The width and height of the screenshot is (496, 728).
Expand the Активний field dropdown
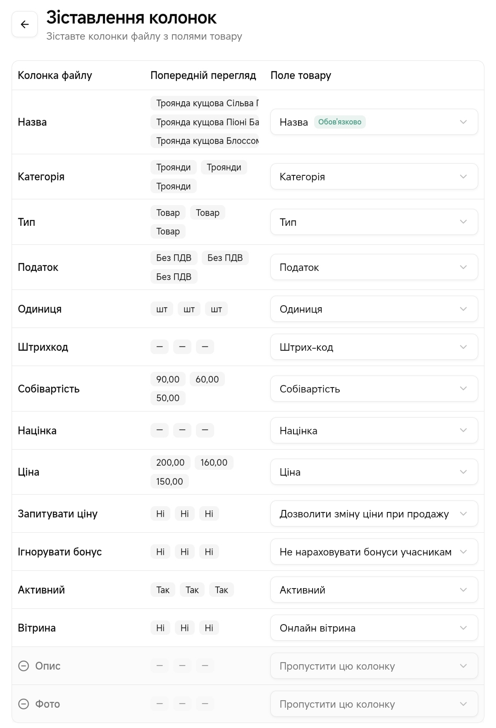(374, 590)
